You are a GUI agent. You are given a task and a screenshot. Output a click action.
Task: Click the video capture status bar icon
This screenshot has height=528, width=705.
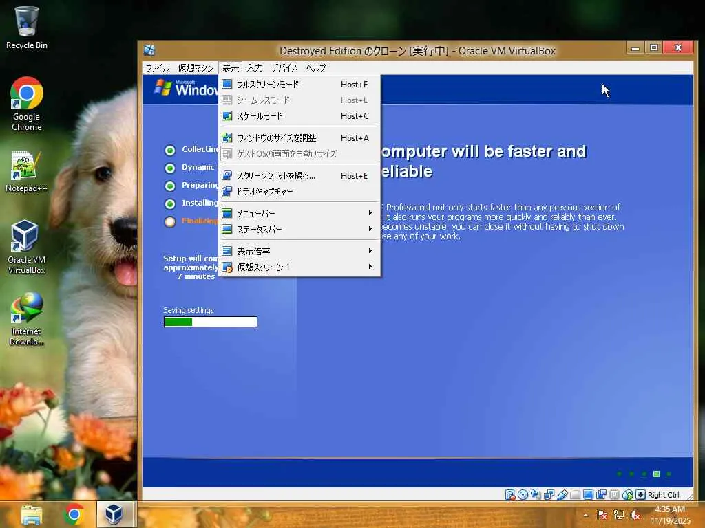pyautogui.click(x=601, y=495)
